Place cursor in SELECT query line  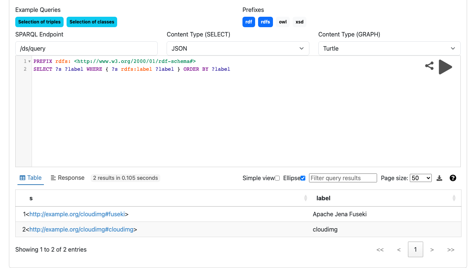tap(132, 69)
